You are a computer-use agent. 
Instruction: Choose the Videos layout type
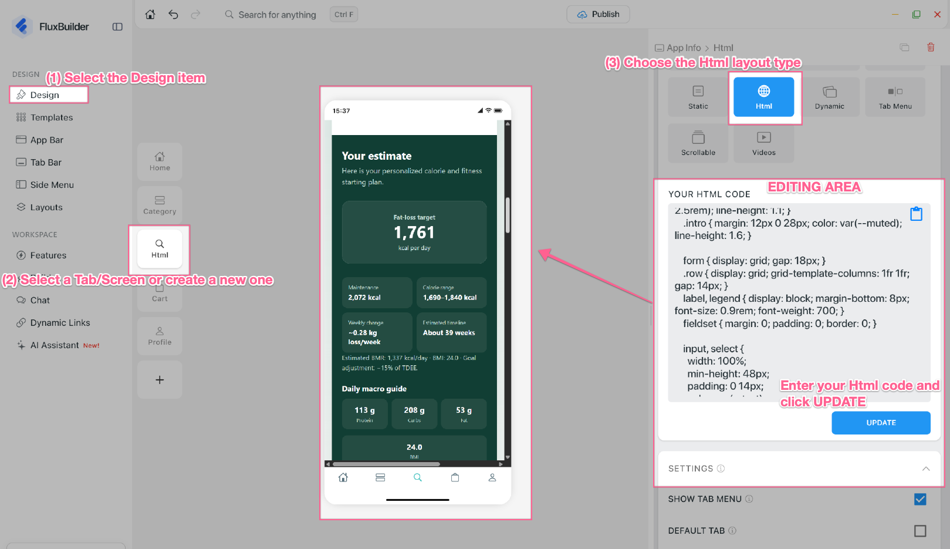click(x=764, y=143)
